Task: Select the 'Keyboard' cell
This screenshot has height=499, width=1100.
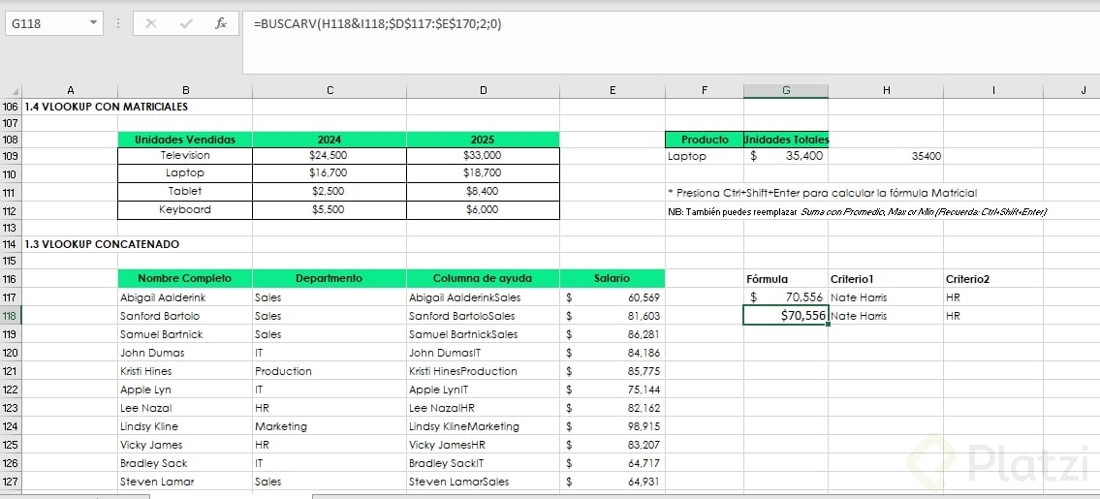Action: point(185,210)
